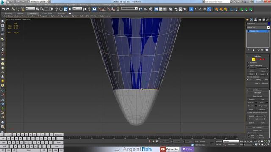The image size is (271, 152).
Task: Click the By Surface ribbon option
Action: [31, 16]
